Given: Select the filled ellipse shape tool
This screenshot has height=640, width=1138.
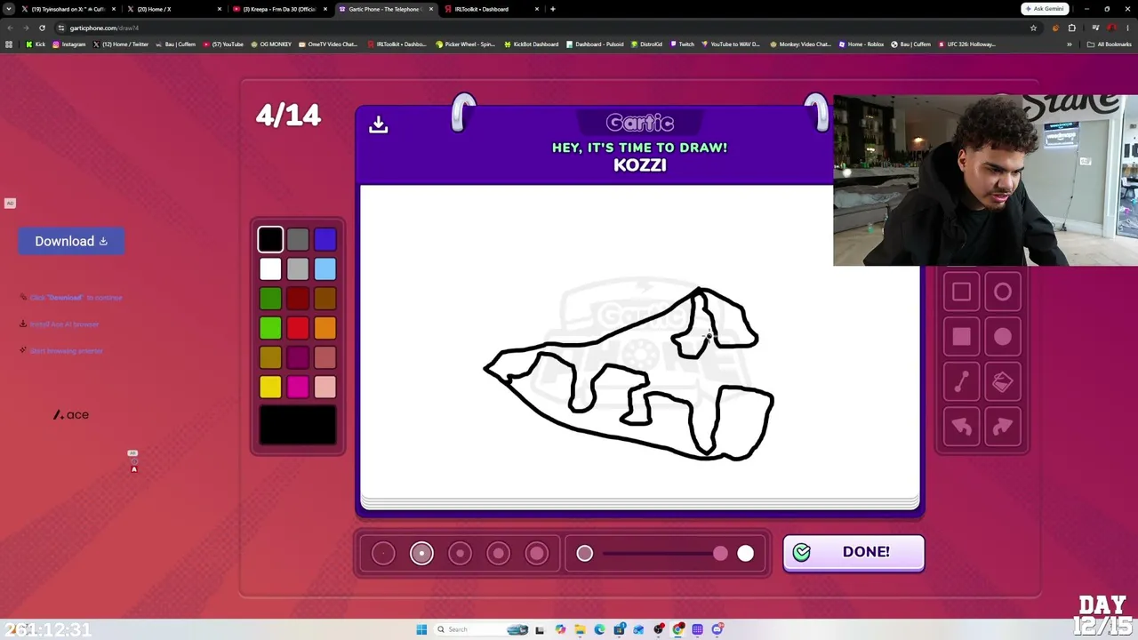Looking at the screenshot, I should point(1003,337).
